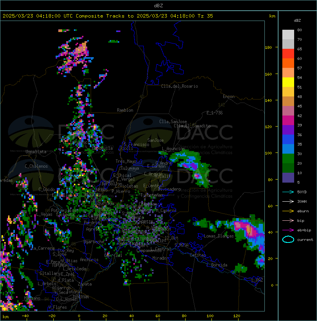Click the white 30HM arrow legend icon
This screenshot has width=317, height=321.
[288, 201]
